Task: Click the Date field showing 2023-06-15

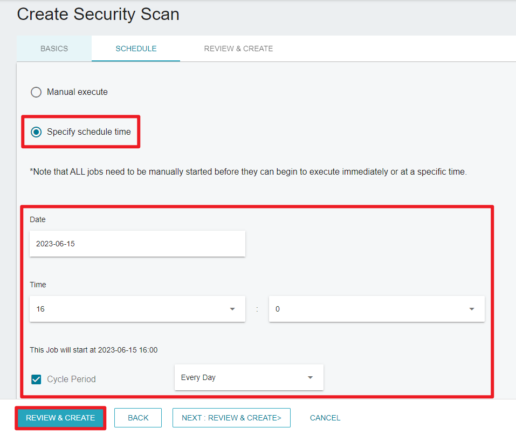Action: (x=137, y=244)
